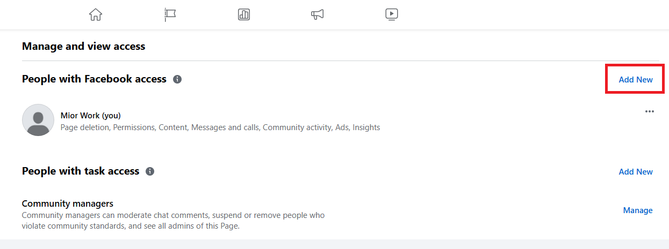Open three-dot options menu for Mior Work
The image size is (669, 249).
649,111
